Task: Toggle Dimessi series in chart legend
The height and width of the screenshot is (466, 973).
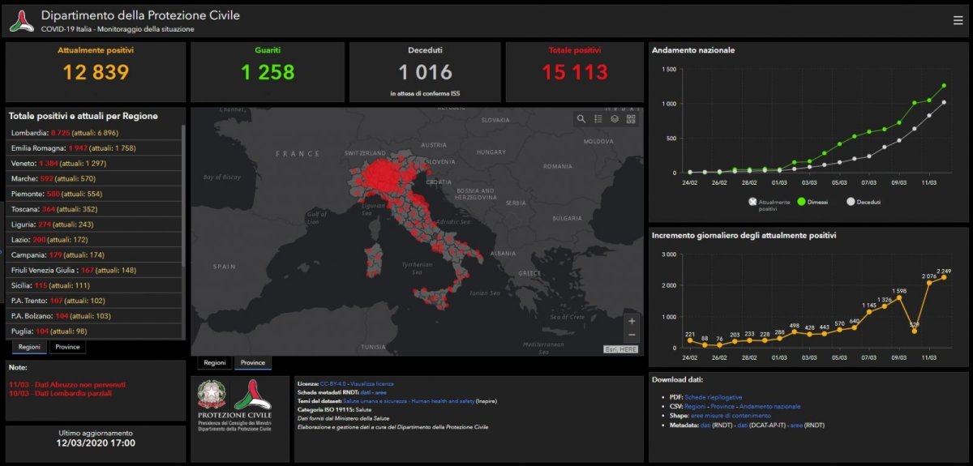Action: pos(800,202)
